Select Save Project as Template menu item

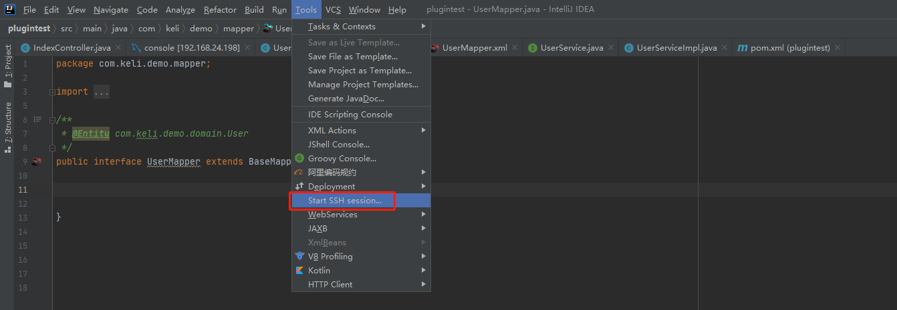361,71
